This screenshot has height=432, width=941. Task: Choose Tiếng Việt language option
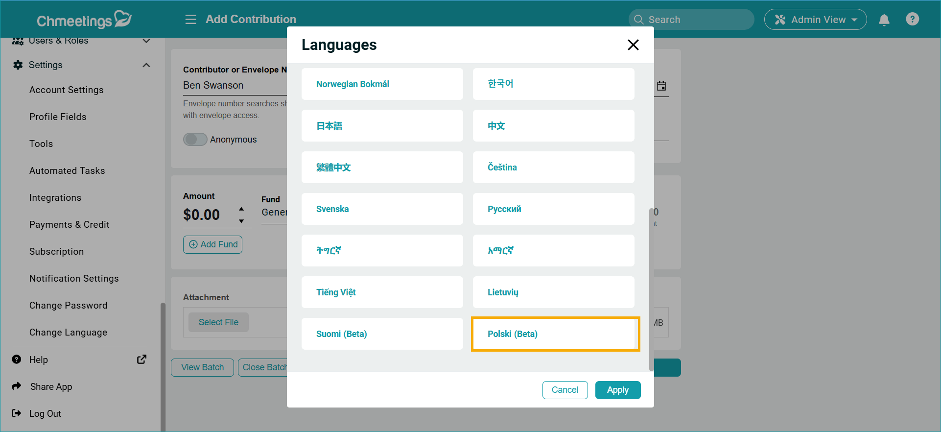[x=382, y=292]
